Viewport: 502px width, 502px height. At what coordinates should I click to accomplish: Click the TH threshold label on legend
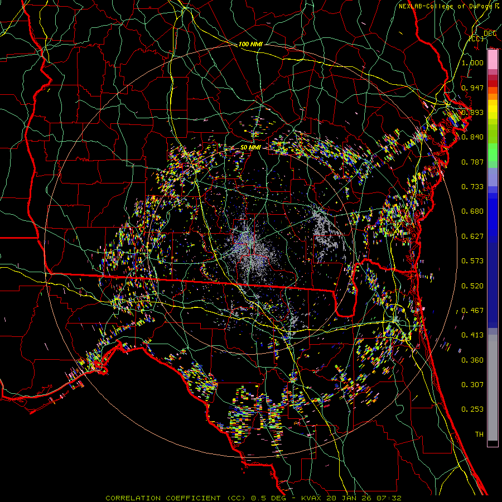click(x=479, y=434)
